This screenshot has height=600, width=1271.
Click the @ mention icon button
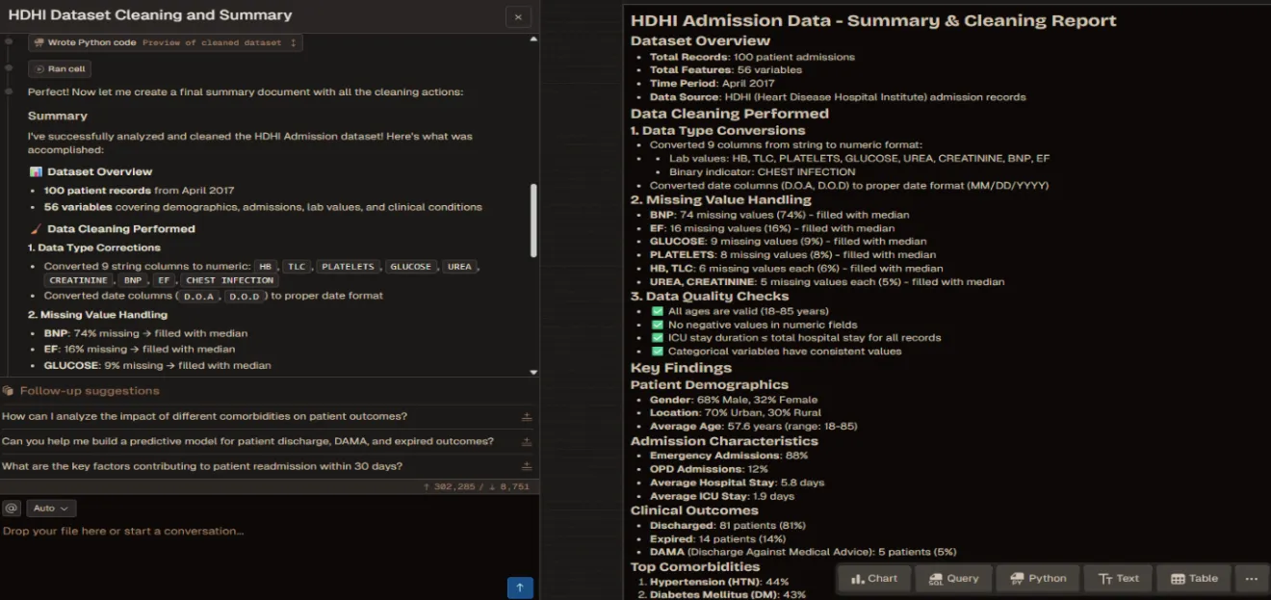[x=12, y=508]
